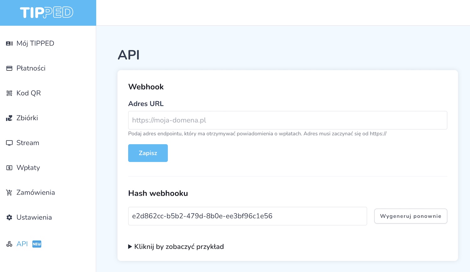470x272 pixels.
Task: Click the Ustawienia gear icon
Action: pyautogui.click(x=9, y=217)
